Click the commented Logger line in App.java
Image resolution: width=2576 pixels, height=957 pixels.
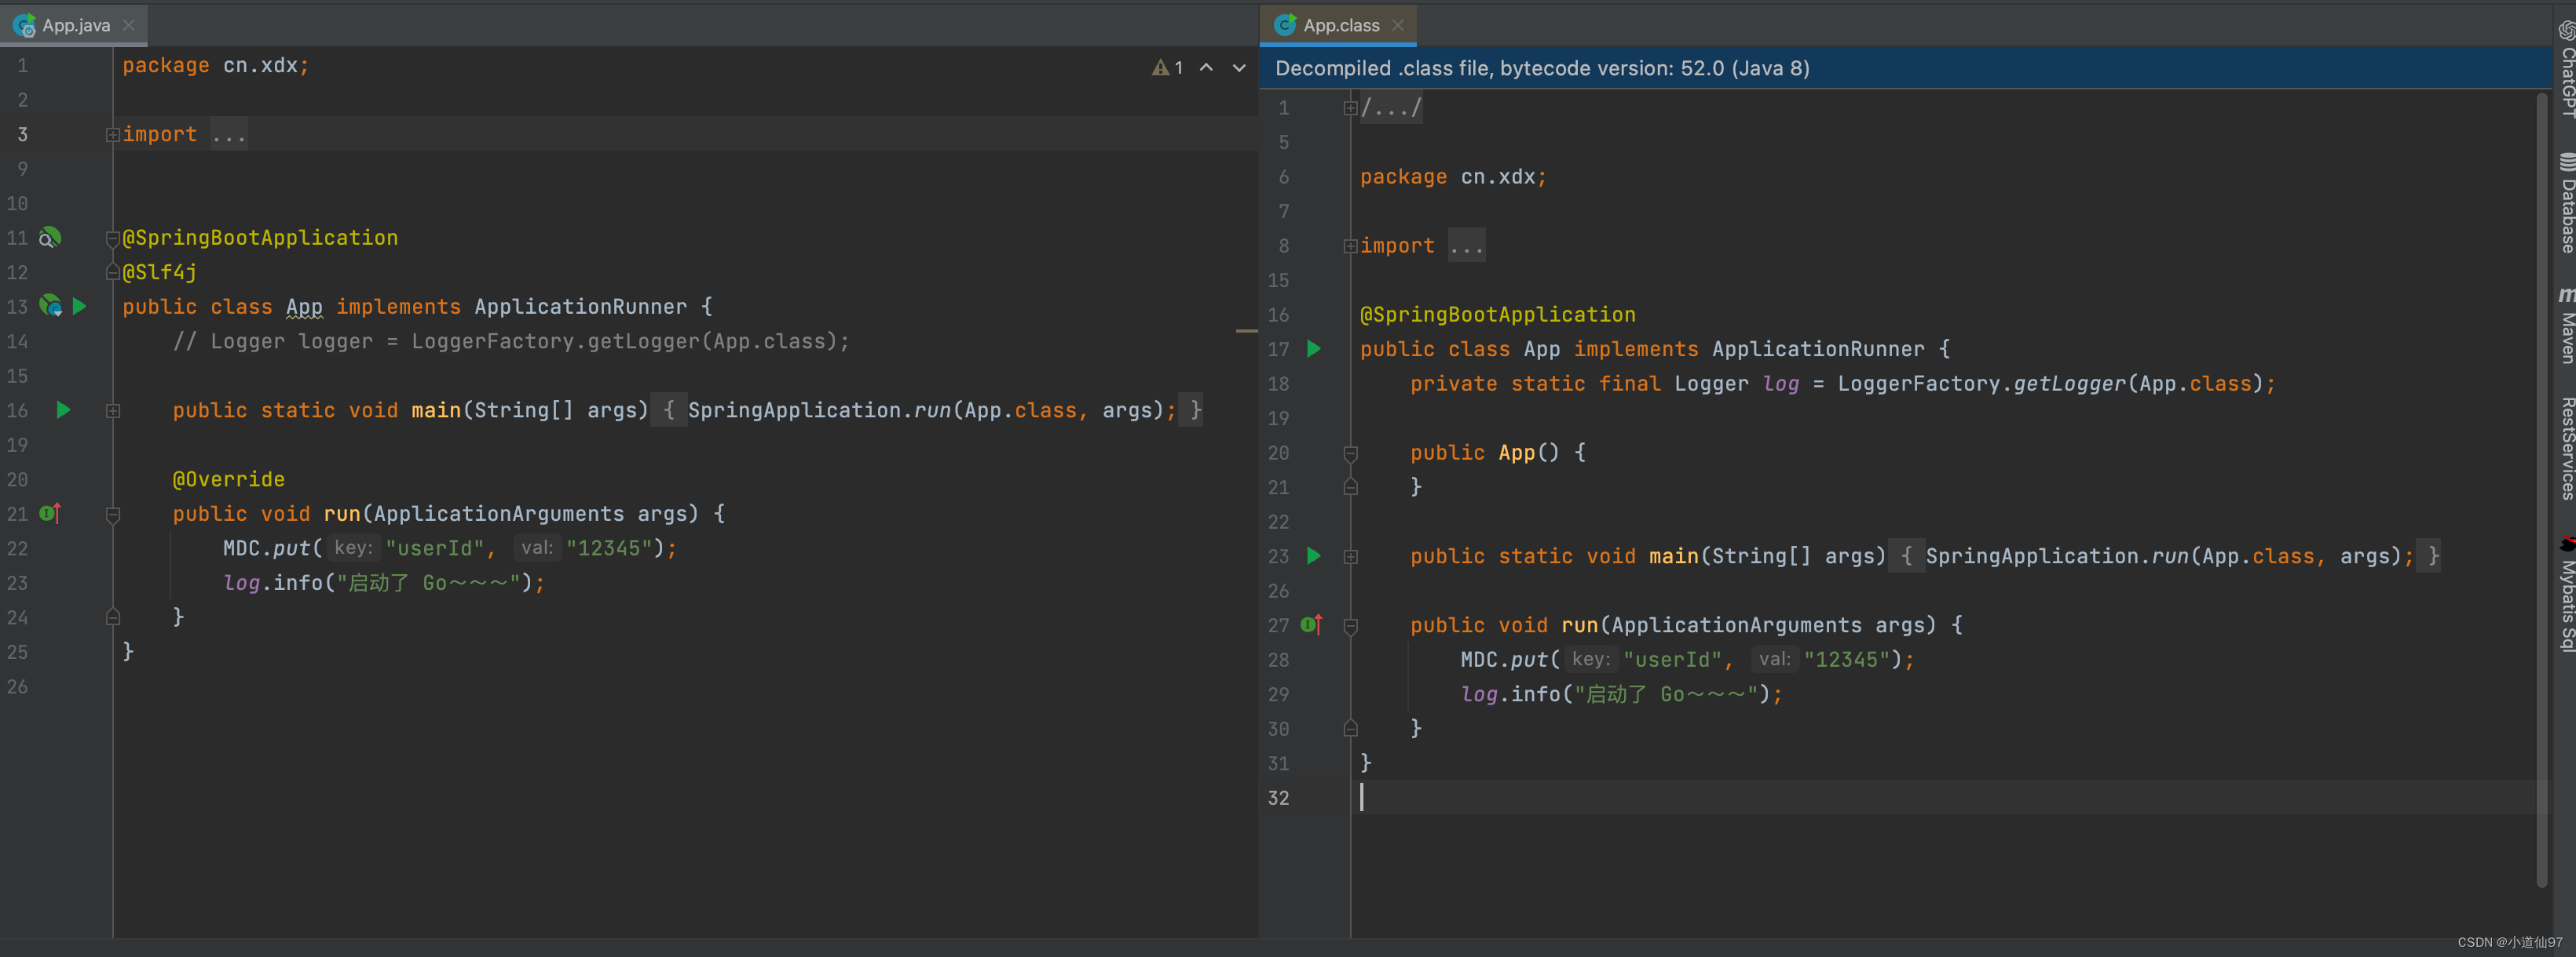[x=510, y=342]
